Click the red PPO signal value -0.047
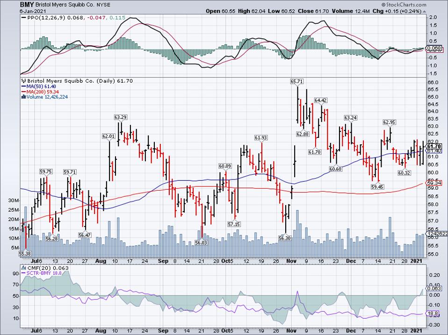The height and width of the screenshot is (335, 448). click(96, 18)
